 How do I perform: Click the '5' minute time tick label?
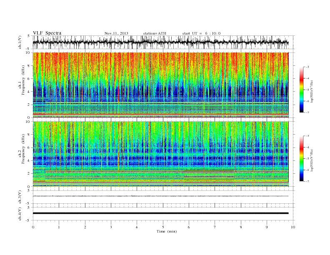(163, 227)
